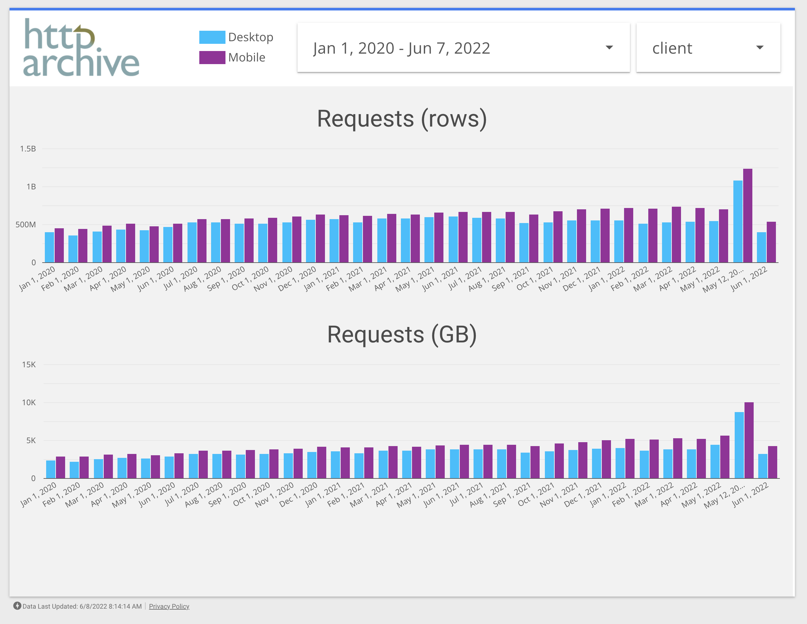Open the date range dropdown arrow

coord(609,48)
